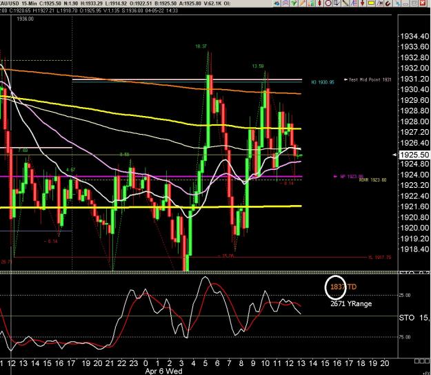
Task: Click the 1936.00 label at top left
Action: pyautogui.click(x=25, y=19)
